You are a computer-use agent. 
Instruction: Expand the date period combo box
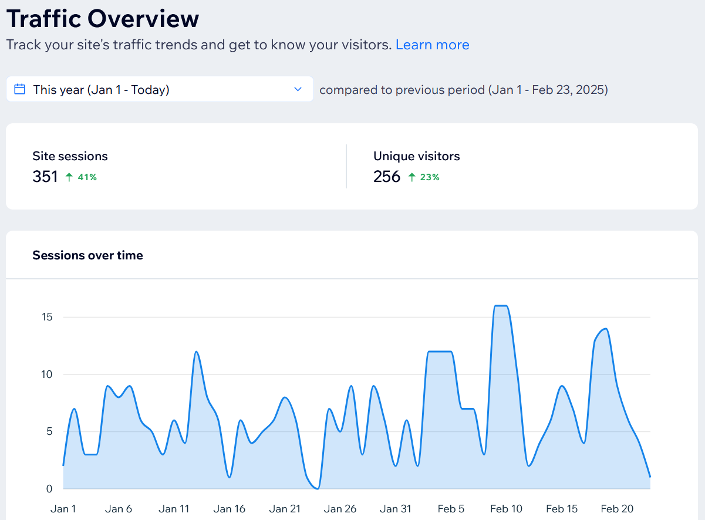click(x=158, y=89)
